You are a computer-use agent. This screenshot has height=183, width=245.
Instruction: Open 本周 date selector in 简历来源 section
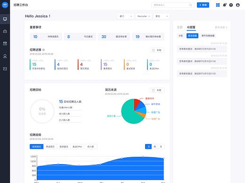157,90
